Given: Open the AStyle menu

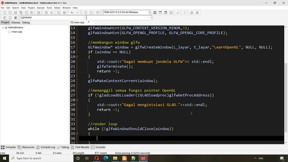Looking at the screenshot, I should [x=57, y=8].
